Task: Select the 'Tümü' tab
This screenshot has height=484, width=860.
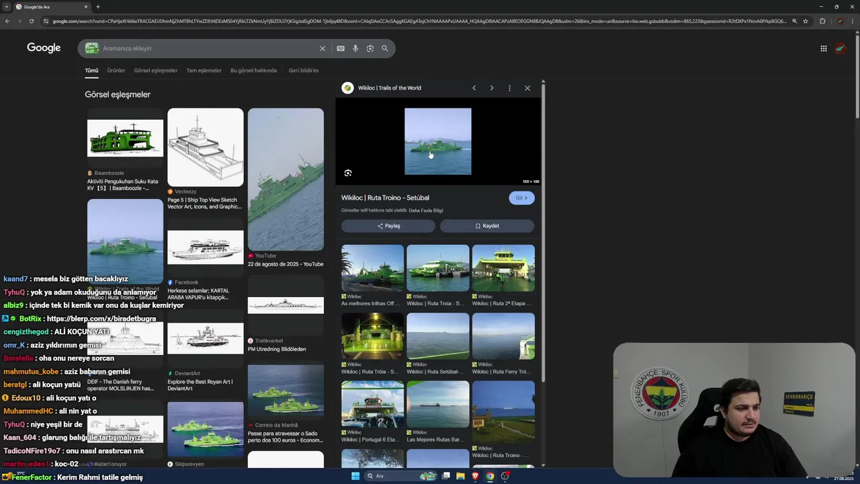Action: coord(91,70)
